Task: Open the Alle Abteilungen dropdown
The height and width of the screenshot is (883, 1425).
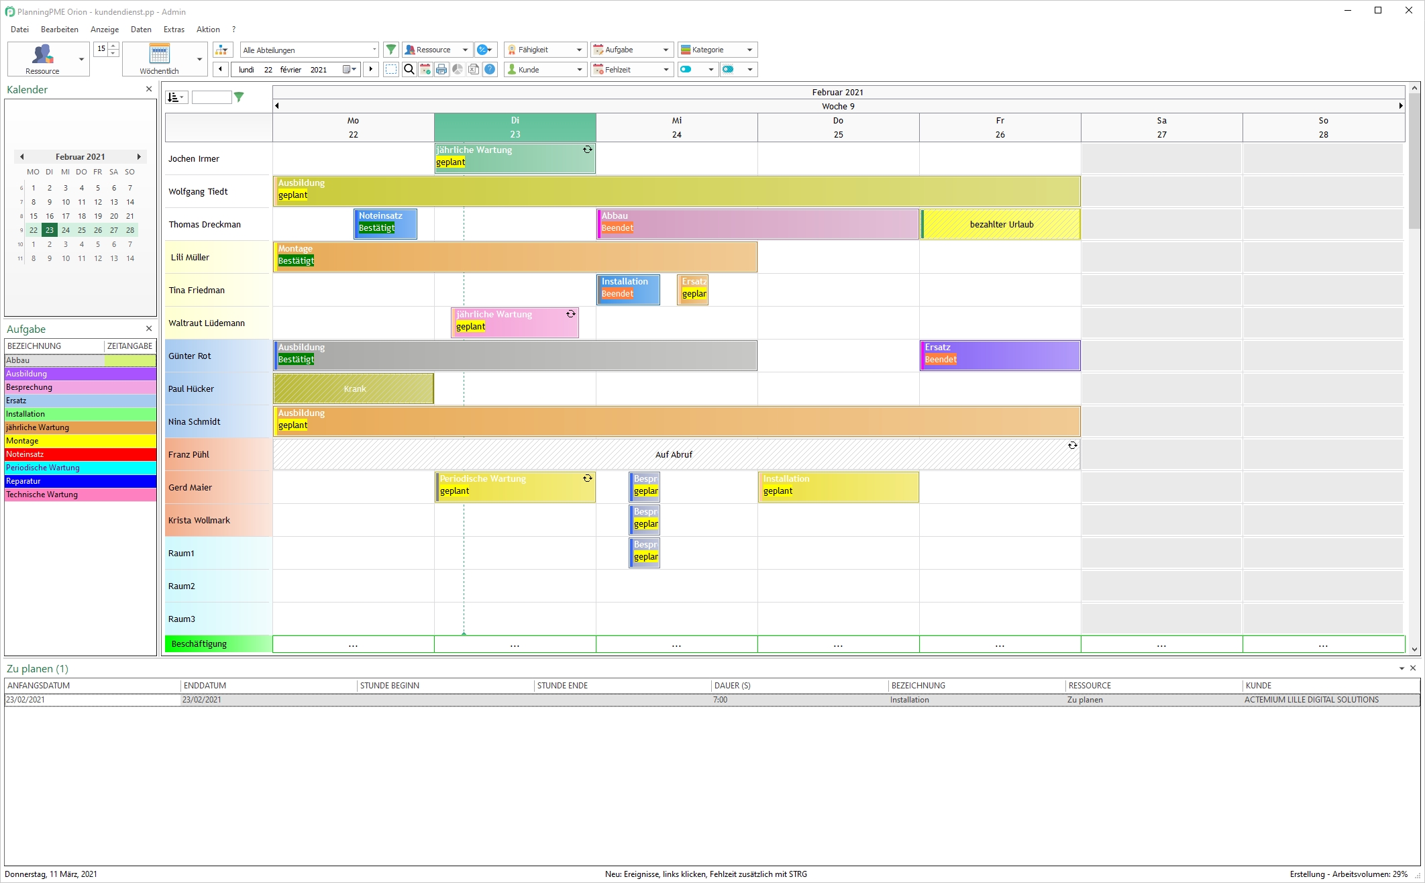Action: [309, 50]
